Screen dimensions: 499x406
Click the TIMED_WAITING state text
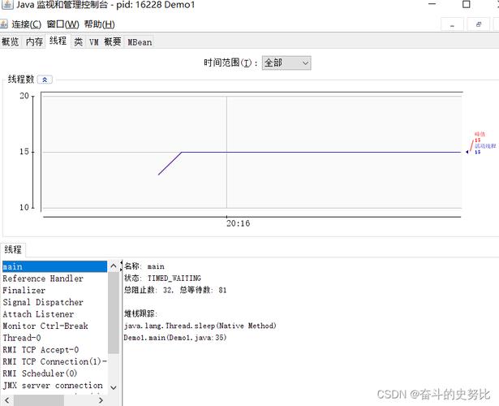174,279
